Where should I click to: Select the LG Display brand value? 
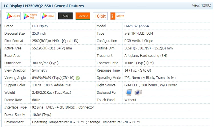pos(40,26)
